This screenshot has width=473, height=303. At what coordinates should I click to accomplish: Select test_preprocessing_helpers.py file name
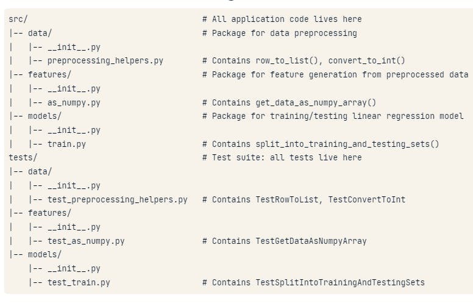pos(118,199)
